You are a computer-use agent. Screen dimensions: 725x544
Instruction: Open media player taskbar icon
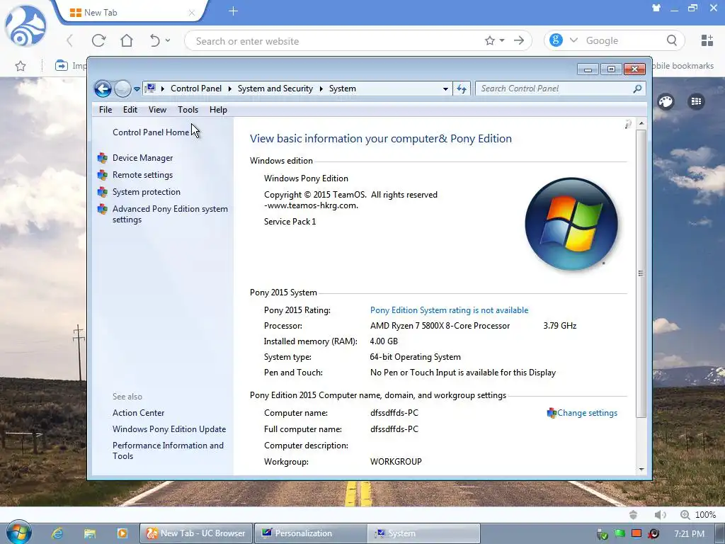pos(122,533)
